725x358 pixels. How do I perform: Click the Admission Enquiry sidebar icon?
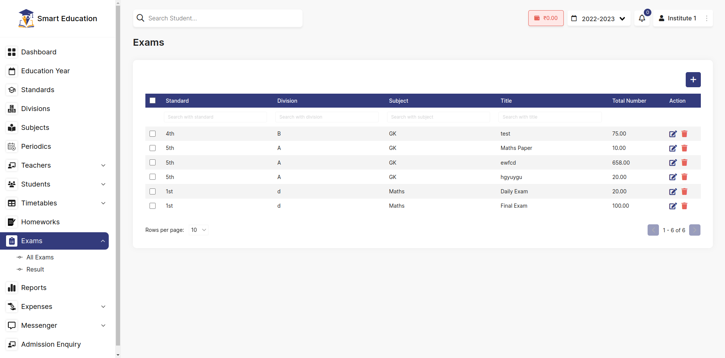(12, 344)
